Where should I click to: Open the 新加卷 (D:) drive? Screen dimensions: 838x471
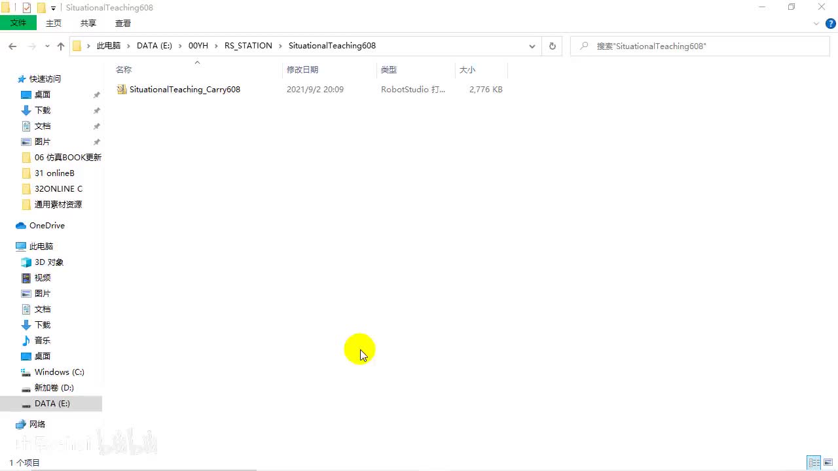[x=54, y=387]
